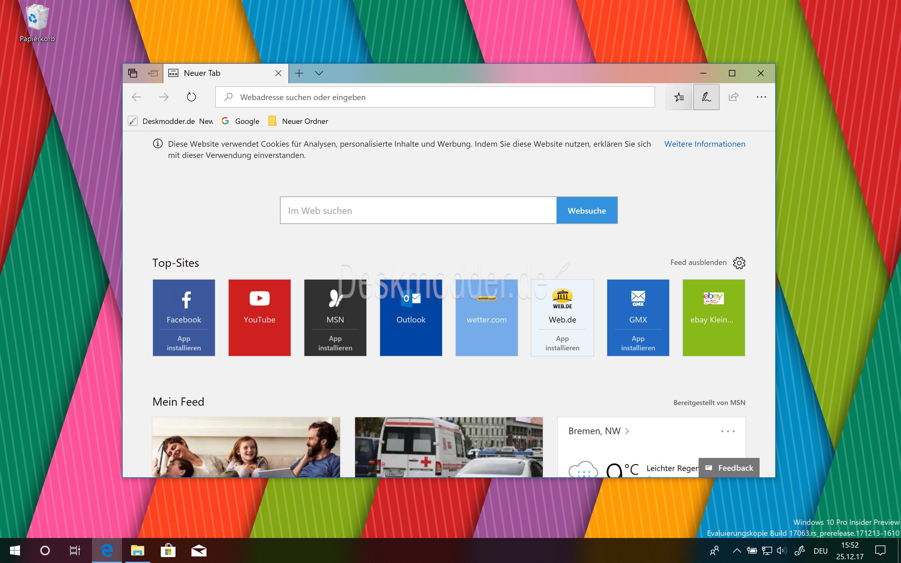Screen dimensions: 901x563
Task: Open page settings gear icon
Action: click(739, 263)
